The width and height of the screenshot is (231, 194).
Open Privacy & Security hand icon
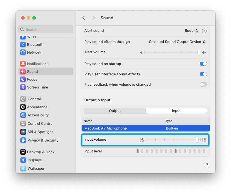click(x=23, y=140)
